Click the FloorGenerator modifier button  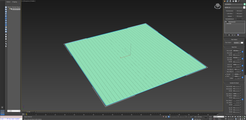(x=230, y=11)
